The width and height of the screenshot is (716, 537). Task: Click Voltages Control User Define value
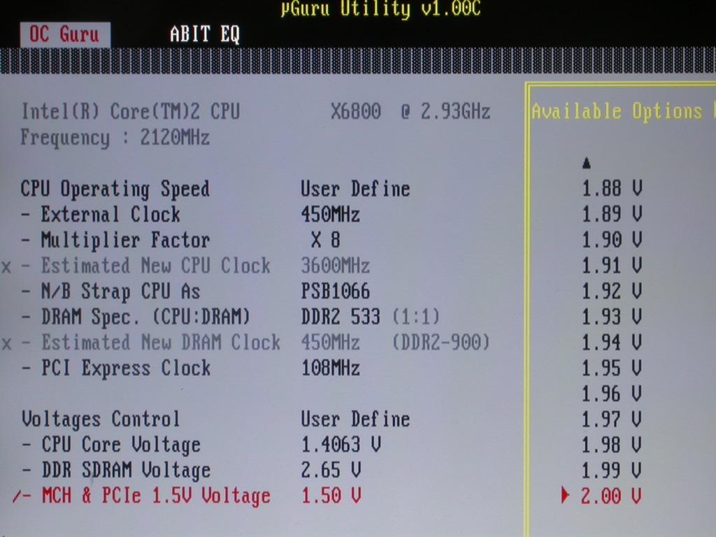355,420
